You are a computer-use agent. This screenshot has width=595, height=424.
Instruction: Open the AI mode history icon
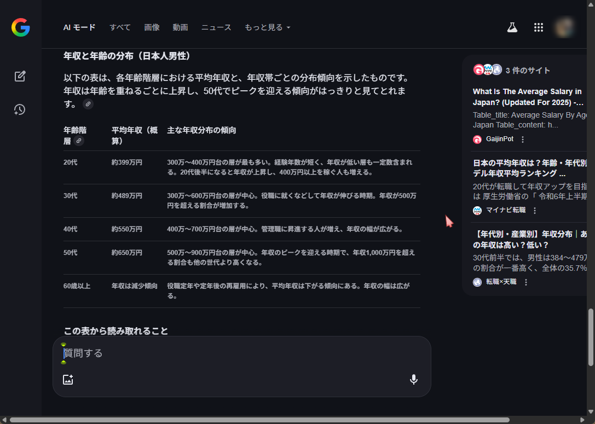20,109
